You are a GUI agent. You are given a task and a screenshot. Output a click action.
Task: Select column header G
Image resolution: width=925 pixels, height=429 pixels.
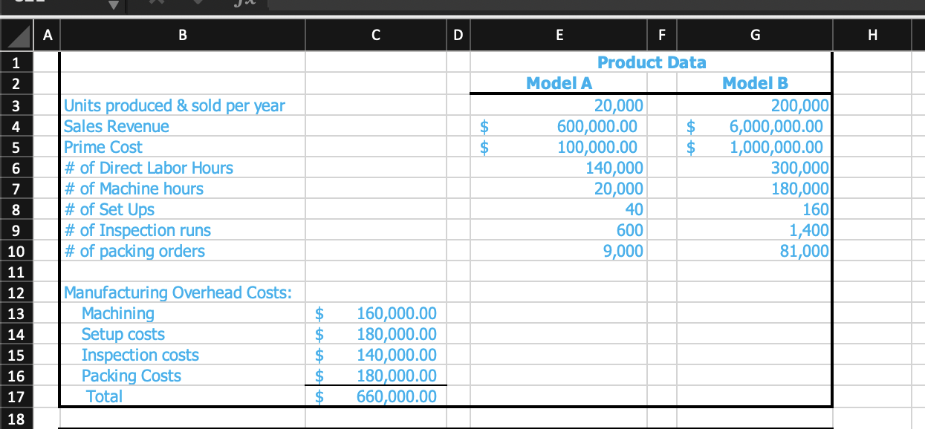pos(755,34)
